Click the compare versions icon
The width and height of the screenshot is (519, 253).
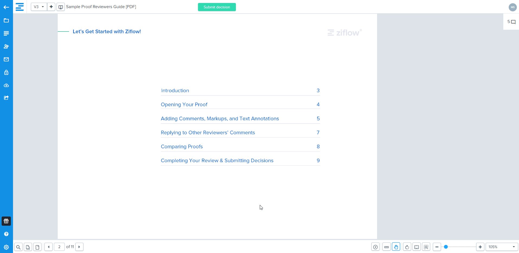(61, 7)
